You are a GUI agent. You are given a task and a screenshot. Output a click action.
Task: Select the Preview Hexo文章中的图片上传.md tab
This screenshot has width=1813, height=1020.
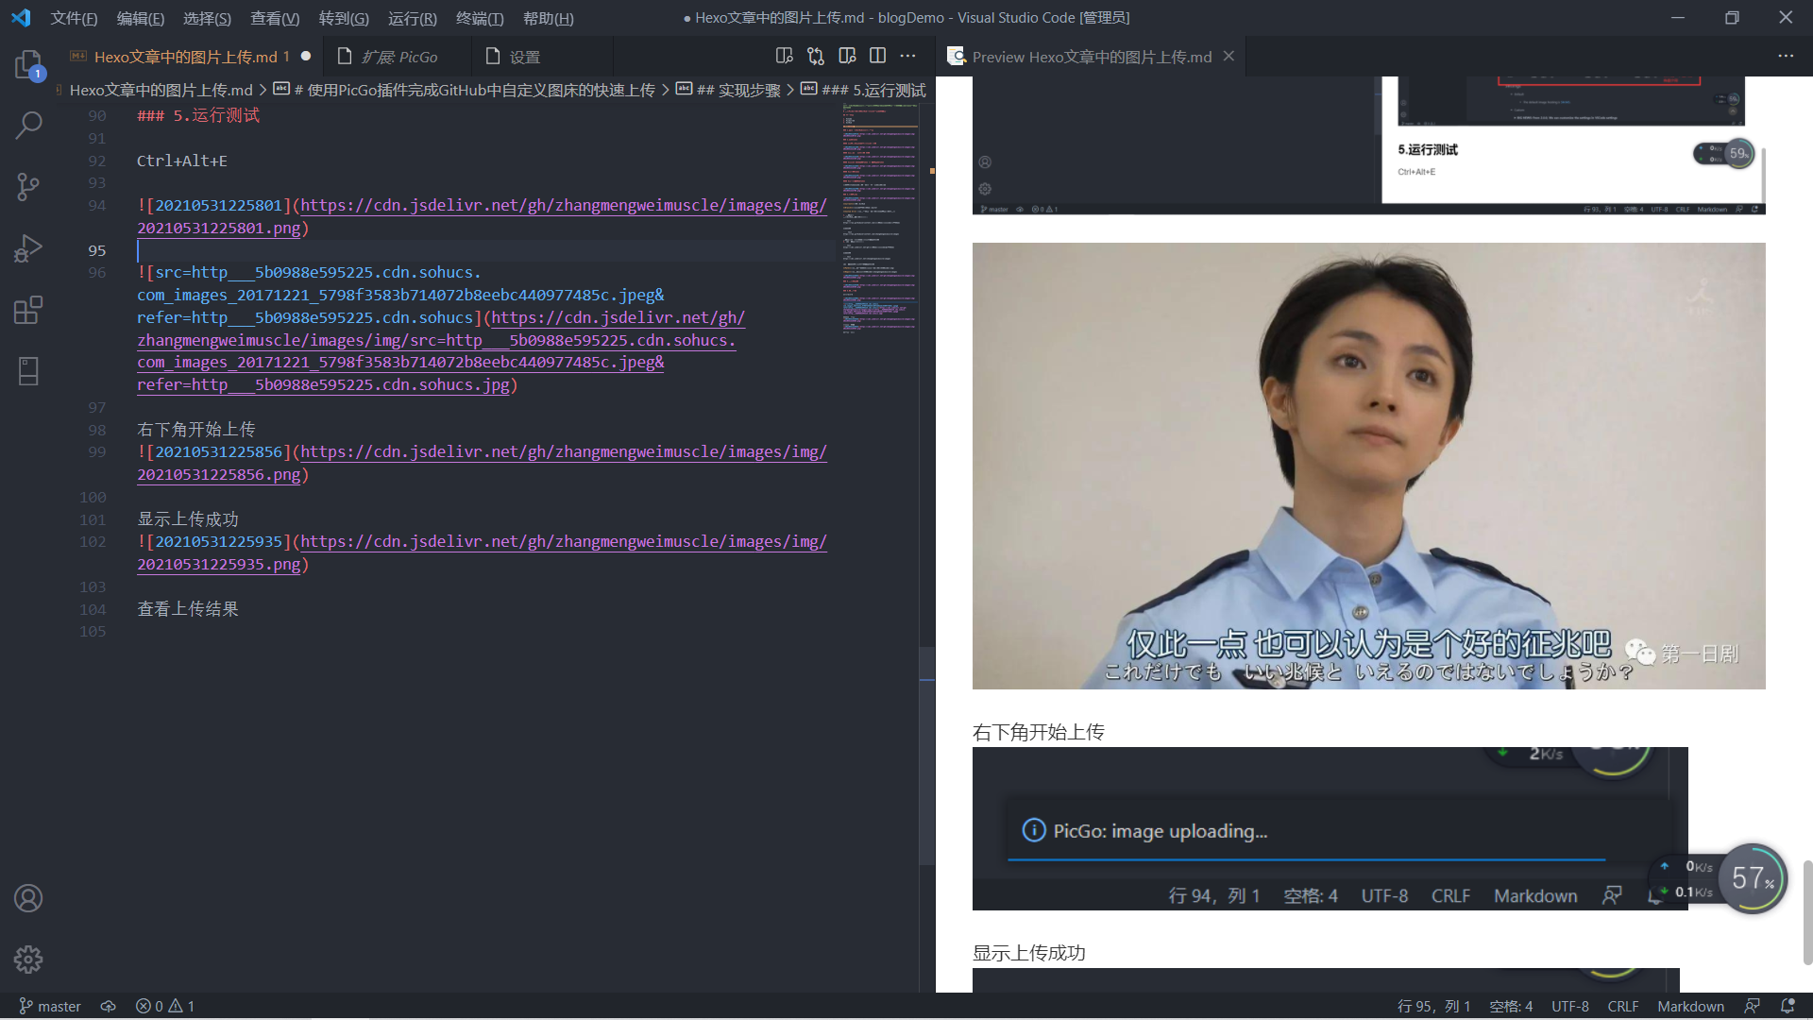(1092, 57)
